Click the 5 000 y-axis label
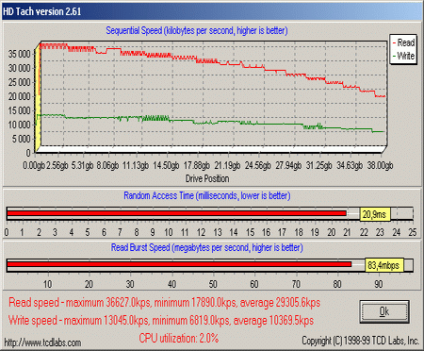This screenshot has height=351, width=424. tap(22, 139)
